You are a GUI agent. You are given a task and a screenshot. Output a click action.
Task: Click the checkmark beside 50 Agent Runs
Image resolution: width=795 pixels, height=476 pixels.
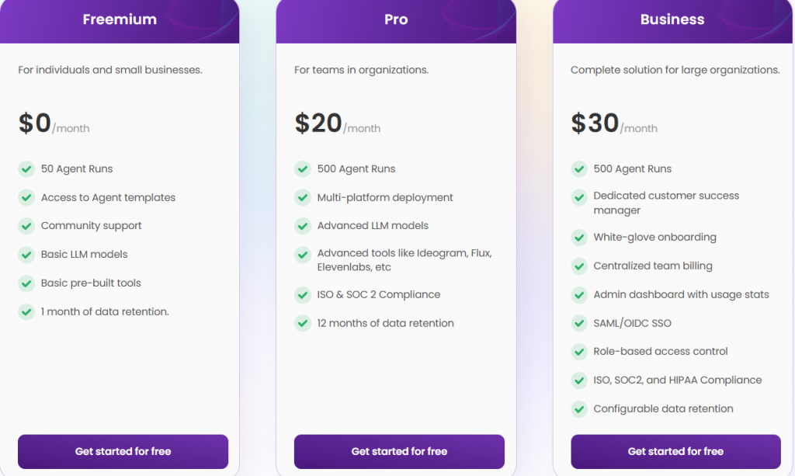tap(26, 169)
